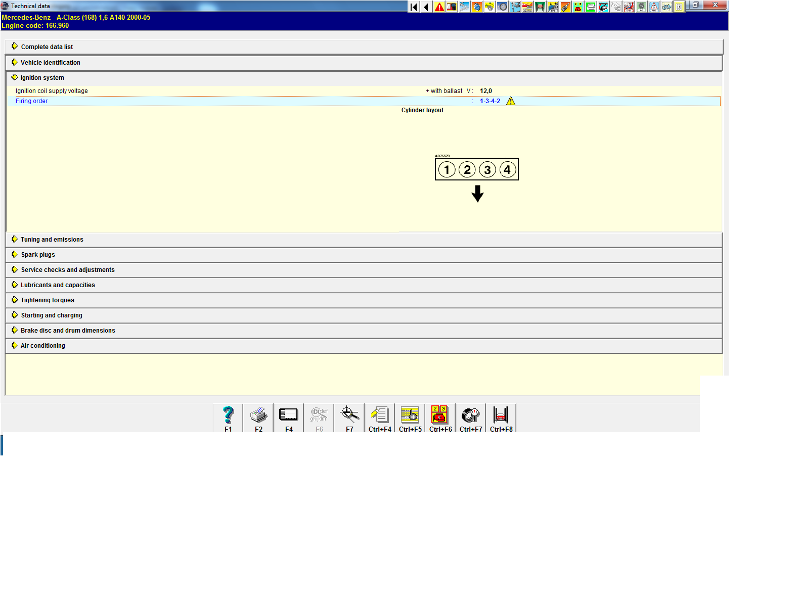The height and width of the screenshot is (601, 799).
Task: Print using the F2 printer button
Action: [x=258, y=418]
